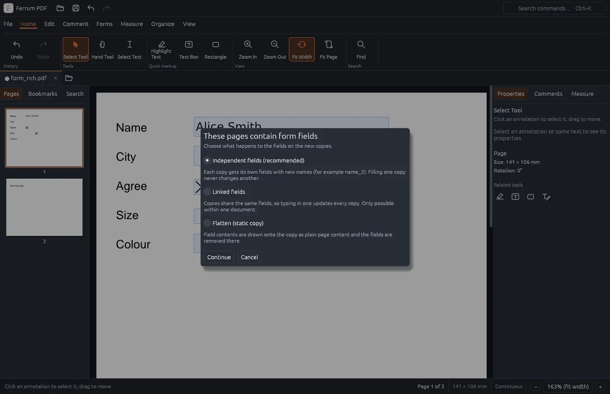Open the Organize ribbon tab

[x=163, y=24]
